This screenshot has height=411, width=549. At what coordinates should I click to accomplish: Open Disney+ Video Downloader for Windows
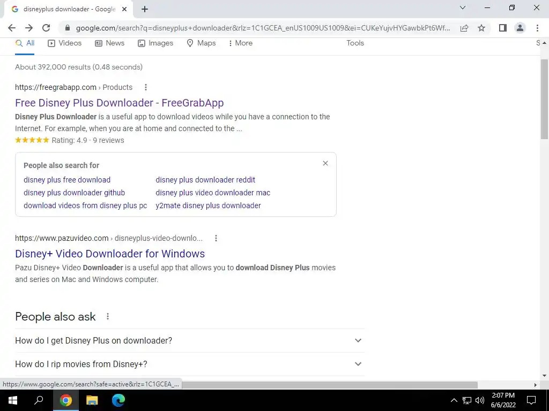click(x=110, y=254)
